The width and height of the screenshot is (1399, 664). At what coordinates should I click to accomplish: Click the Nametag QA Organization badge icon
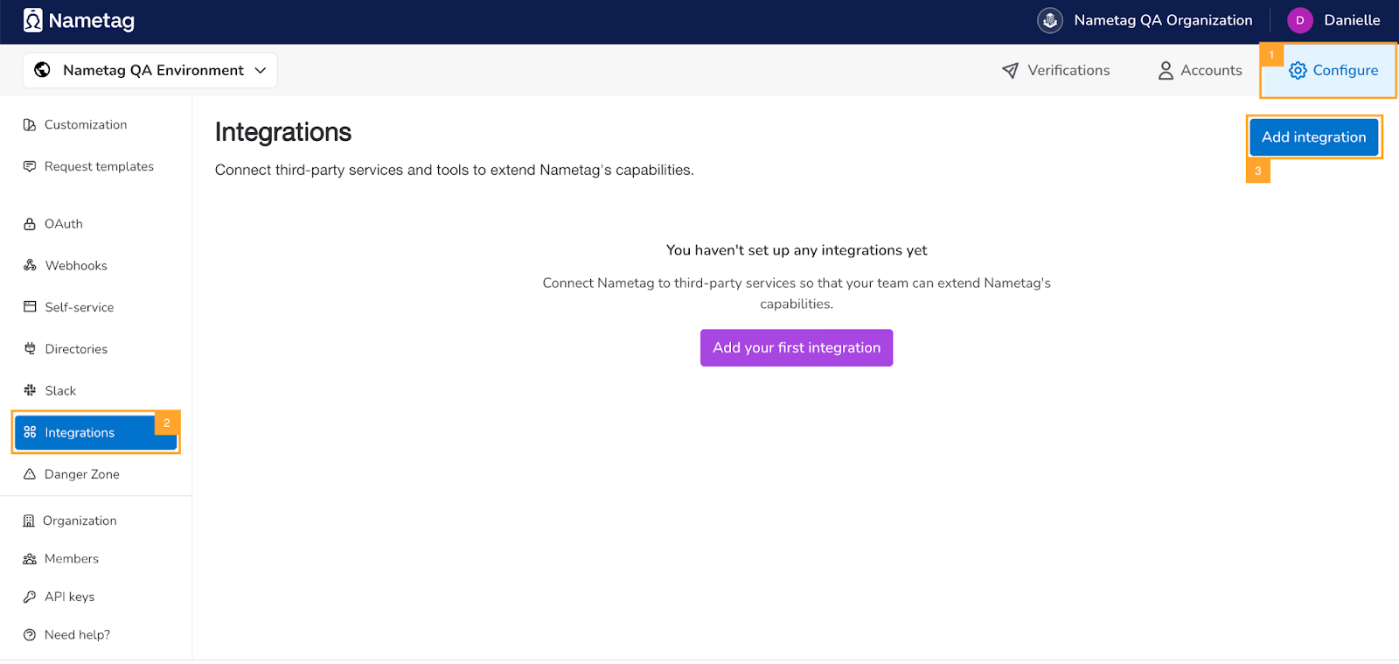[x=1049, y=20]
